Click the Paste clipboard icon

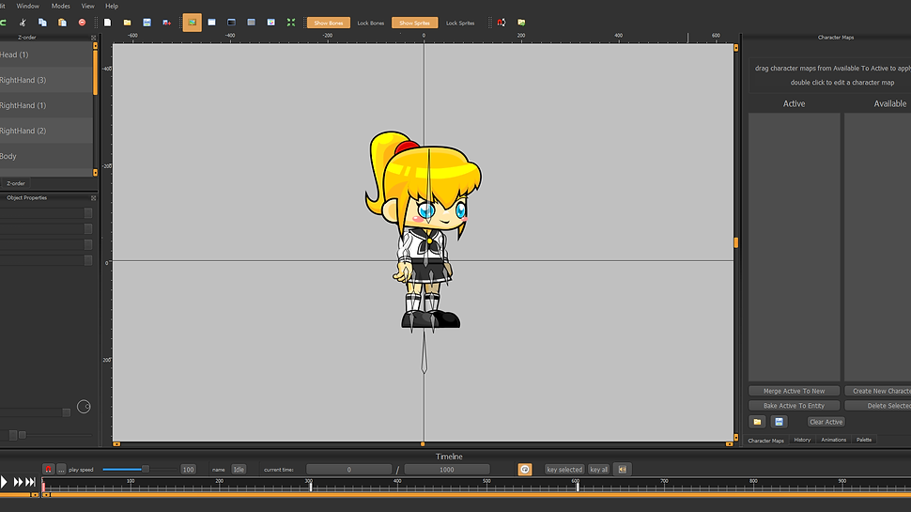pyautogui.click(x=62, y=23)
